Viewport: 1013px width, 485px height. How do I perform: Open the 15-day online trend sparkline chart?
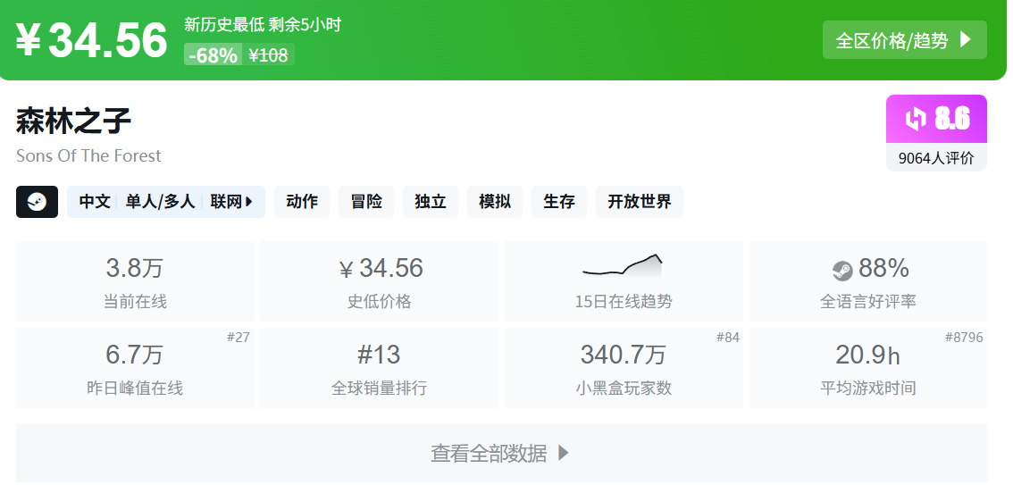pyautogui.click(x=623, y=265)
